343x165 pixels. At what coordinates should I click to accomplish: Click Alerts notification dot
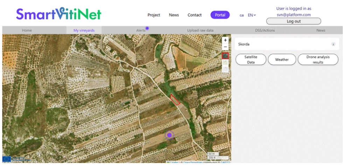tap(147, 28)
